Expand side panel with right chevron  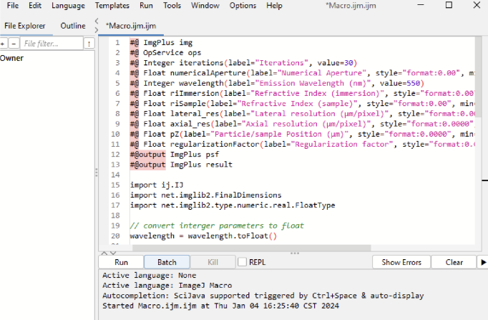pos(97,30)
